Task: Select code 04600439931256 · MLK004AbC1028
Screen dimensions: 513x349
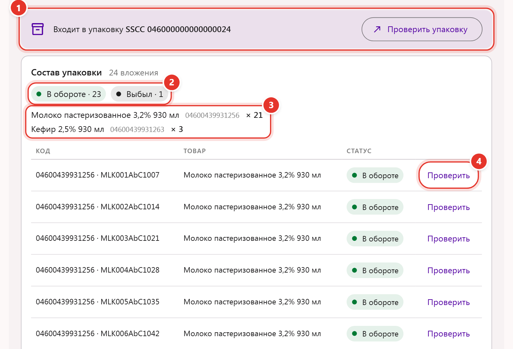Action: (97, 270)
